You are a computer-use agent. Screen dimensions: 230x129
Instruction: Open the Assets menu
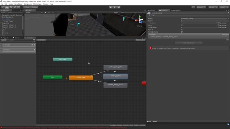(11, 4)
